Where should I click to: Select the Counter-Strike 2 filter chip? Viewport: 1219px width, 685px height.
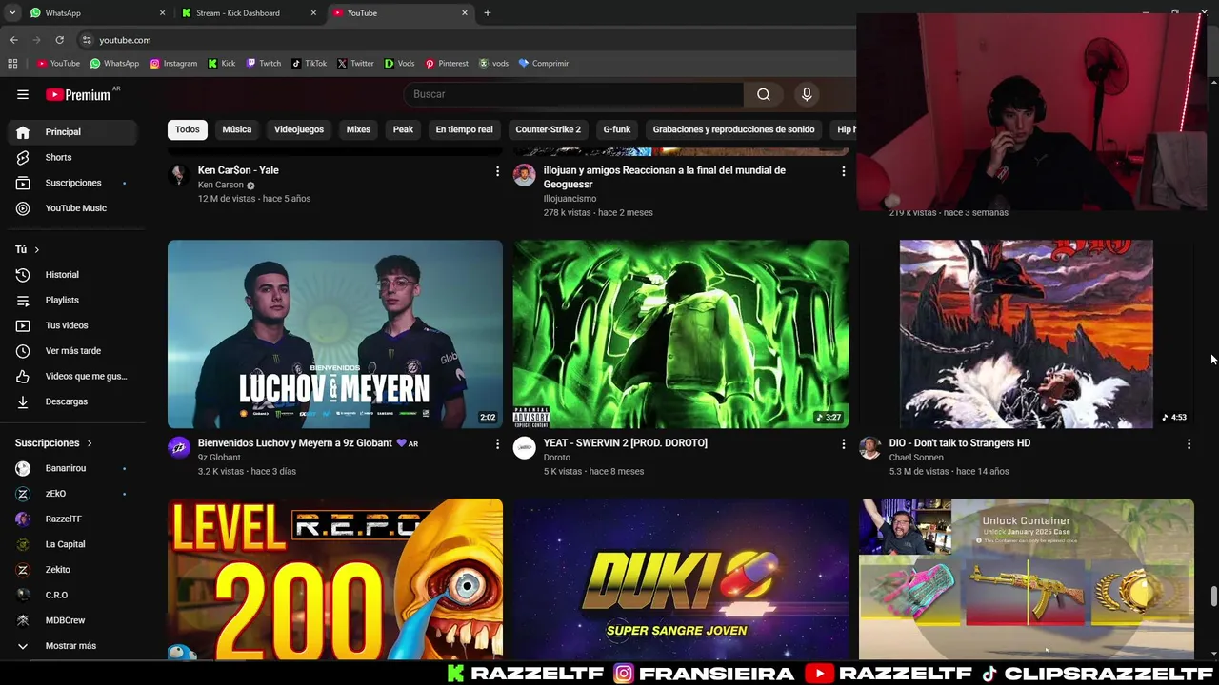point(548,129)
